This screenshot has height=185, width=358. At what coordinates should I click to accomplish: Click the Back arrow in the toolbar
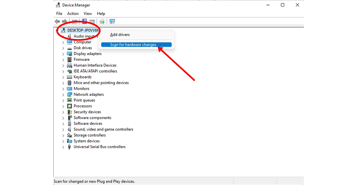click(57, 21)
